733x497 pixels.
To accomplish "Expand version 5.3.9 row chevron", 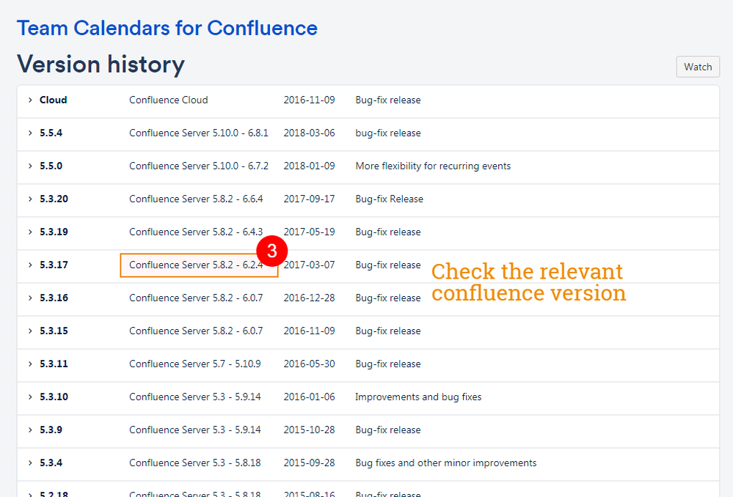I will click(30, 430).
